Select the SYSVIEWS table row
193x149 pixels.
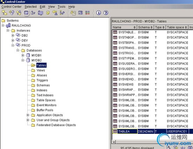click(x=152, y=84)
